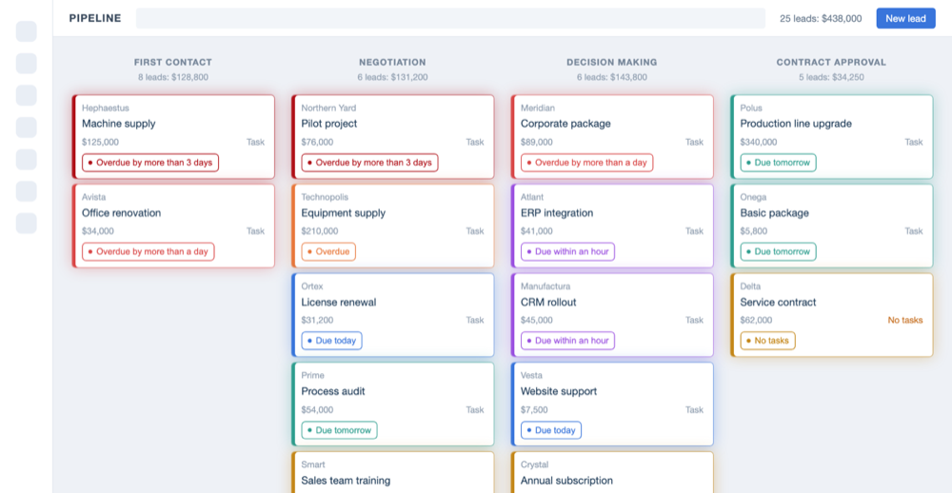952x493 pixels.
Task: Click the orange Overdue badge on Equipment supply
Action: click(328, 251)
